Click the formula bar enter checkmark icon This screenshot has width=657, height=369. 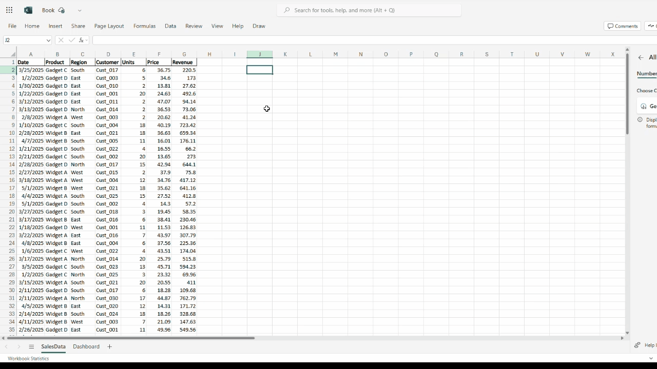point(71,40)
